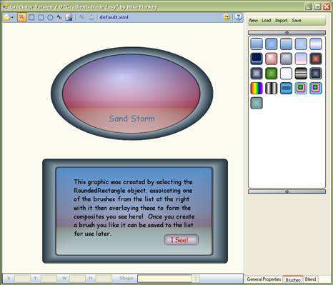Screen dimensions: 333x285
Task: Adjust the slider above the brush list
Action: pyautogui.click(x=287, y=33)
